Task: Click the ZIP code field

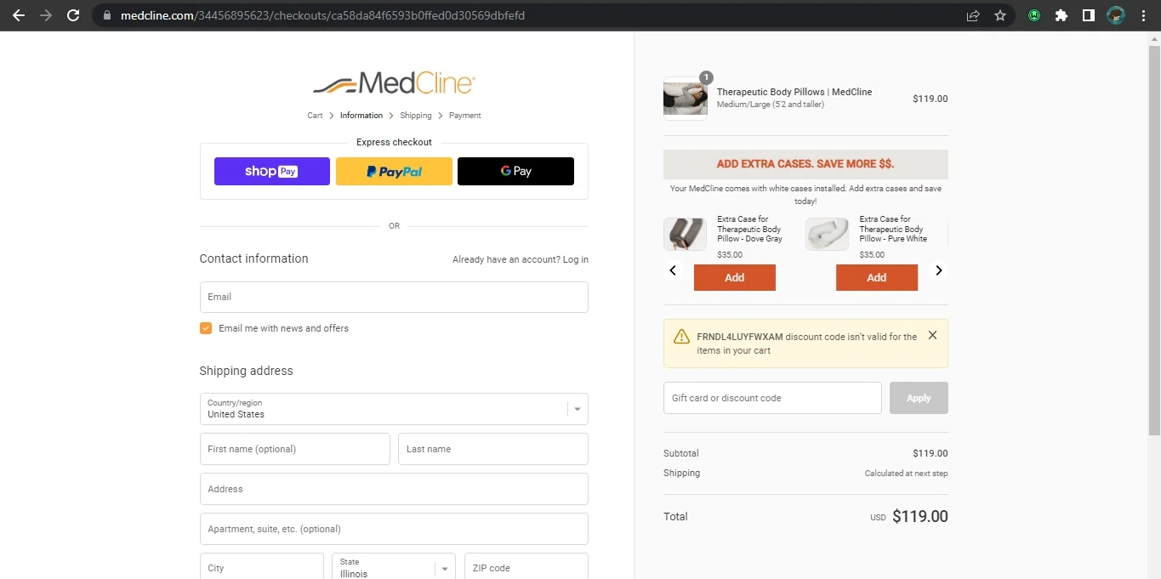Action: click(x=526, y=566)
